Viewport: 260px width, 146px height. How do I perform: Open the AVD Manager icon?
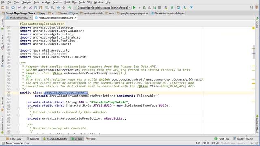[166, 8]
